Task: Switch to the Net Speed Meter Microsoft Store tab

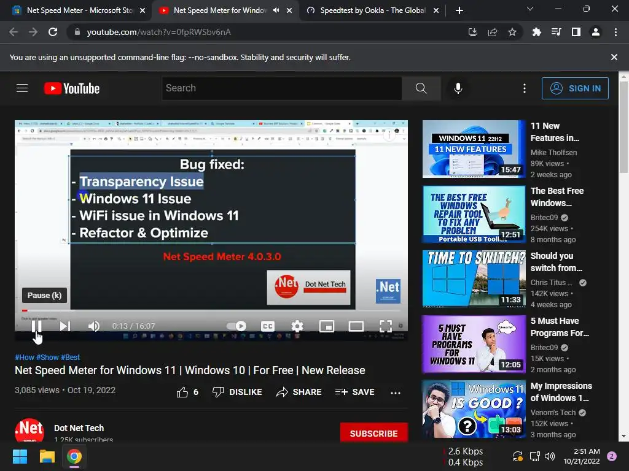Action: pos(79,10)
